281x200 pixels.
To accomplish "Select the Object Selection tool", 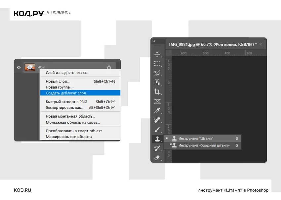I will coord(157,82).
